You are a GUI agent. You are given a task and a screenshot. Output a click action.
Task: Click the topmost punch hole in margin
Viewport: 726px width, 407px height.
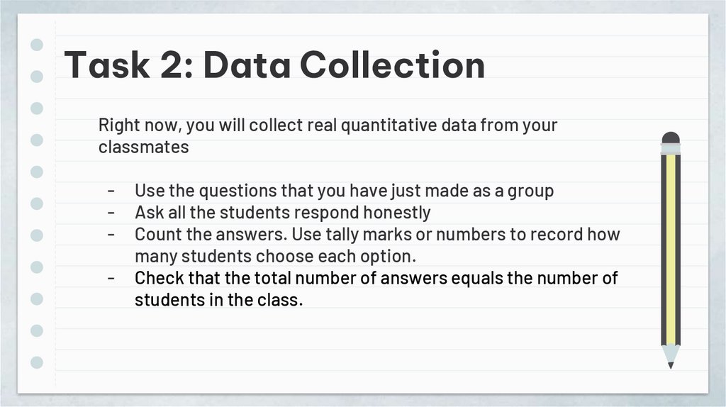(x=38, y=45)
